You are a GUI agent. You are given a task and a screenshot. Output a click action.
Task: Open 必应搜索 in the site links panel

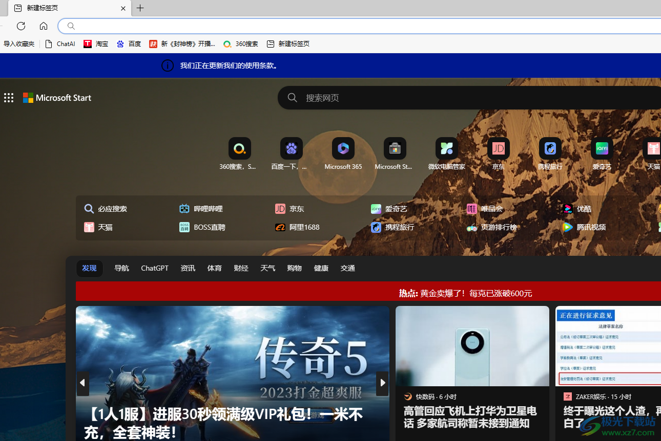click(106, 209)
